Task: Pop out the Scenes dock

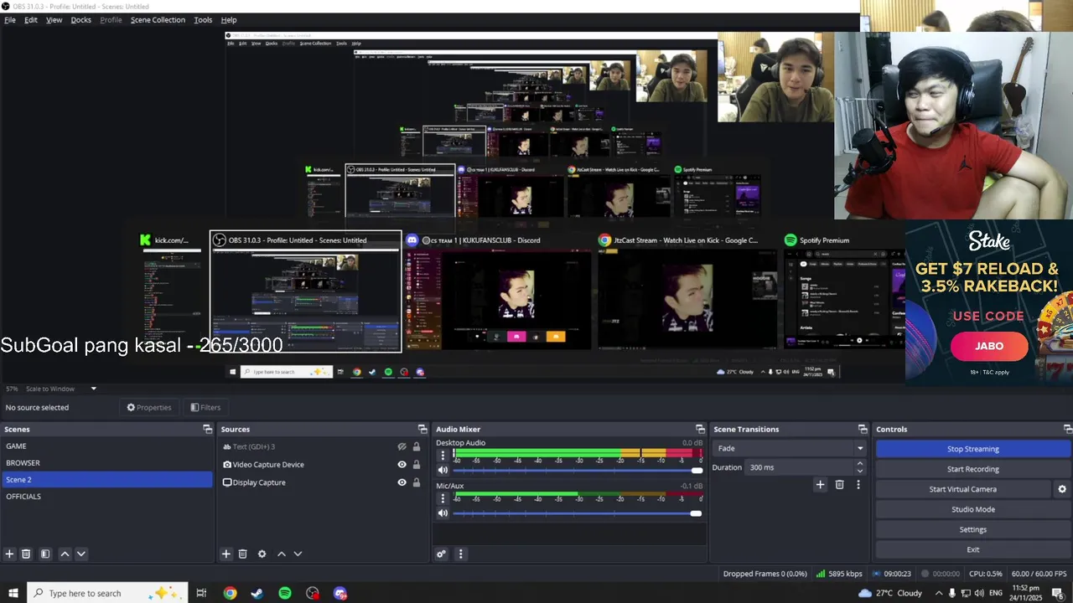Action: pyautogui.click(x=208, y=429)
